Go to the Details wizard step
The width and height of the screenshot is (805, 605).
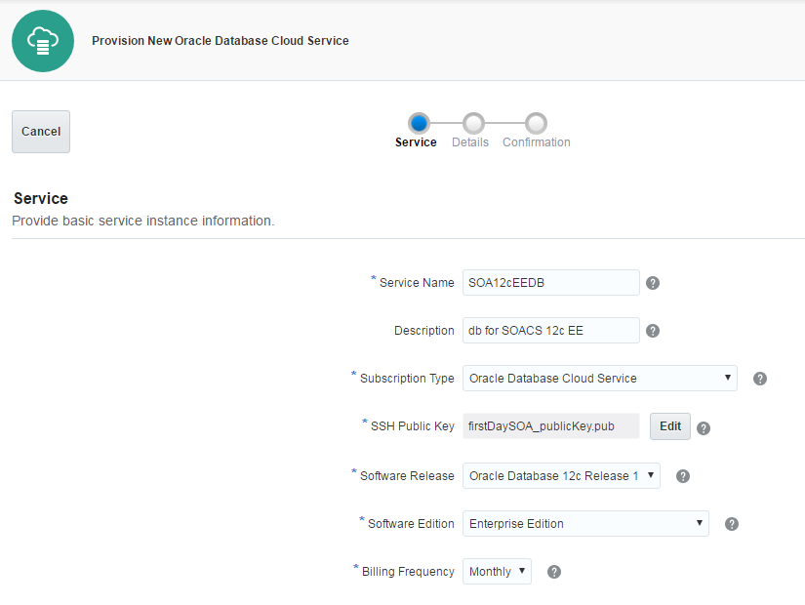click(473, 124)
